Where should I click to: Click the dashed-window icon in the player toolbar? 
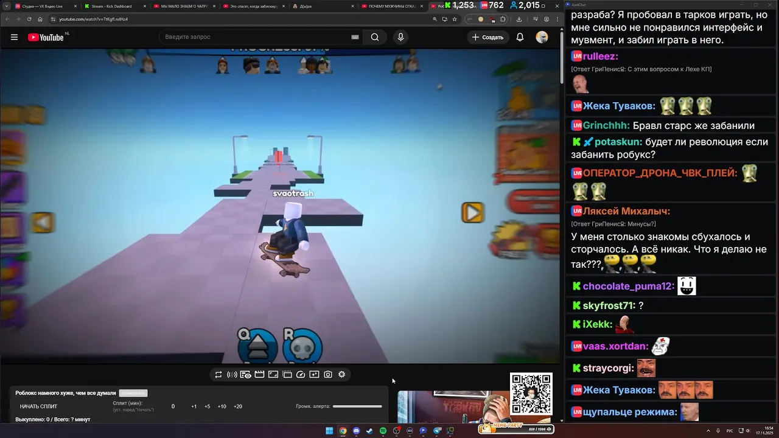point(287,375)
